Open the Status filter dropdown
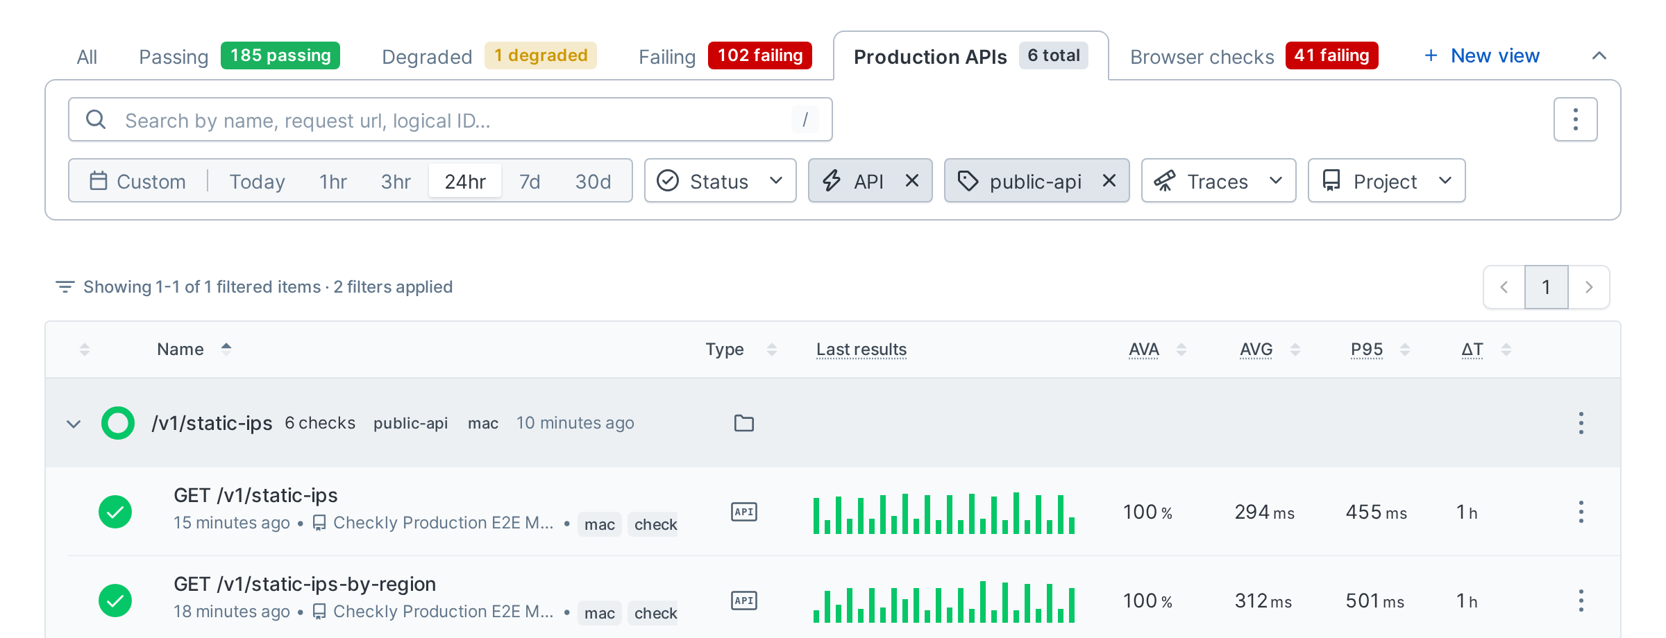 [x=720, y=181]
